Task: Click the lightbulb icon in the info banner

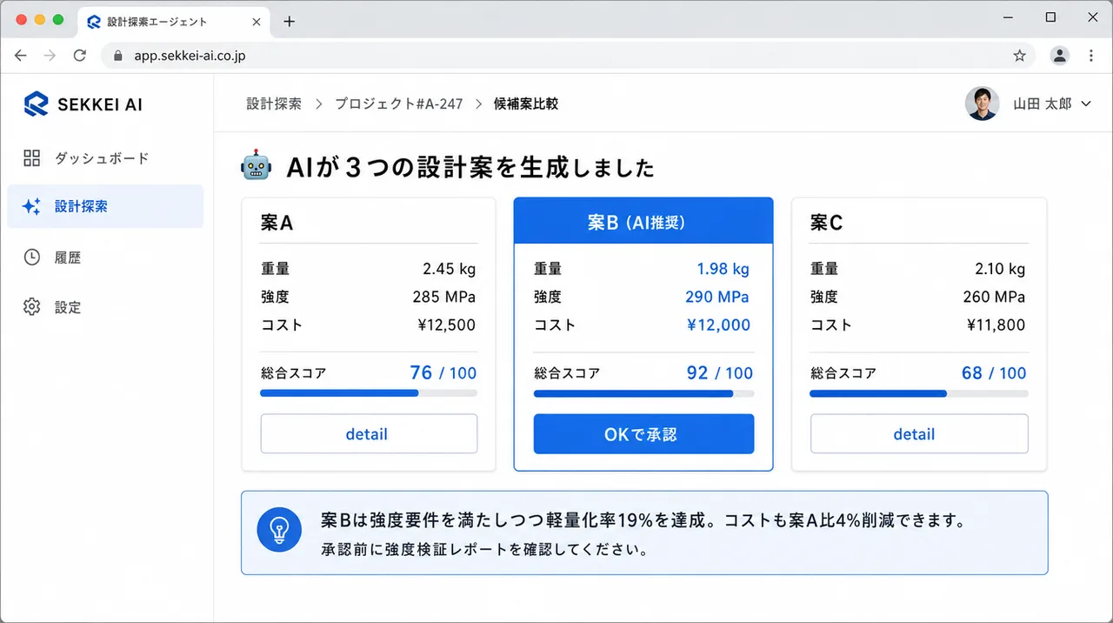Action: [279, 529]
